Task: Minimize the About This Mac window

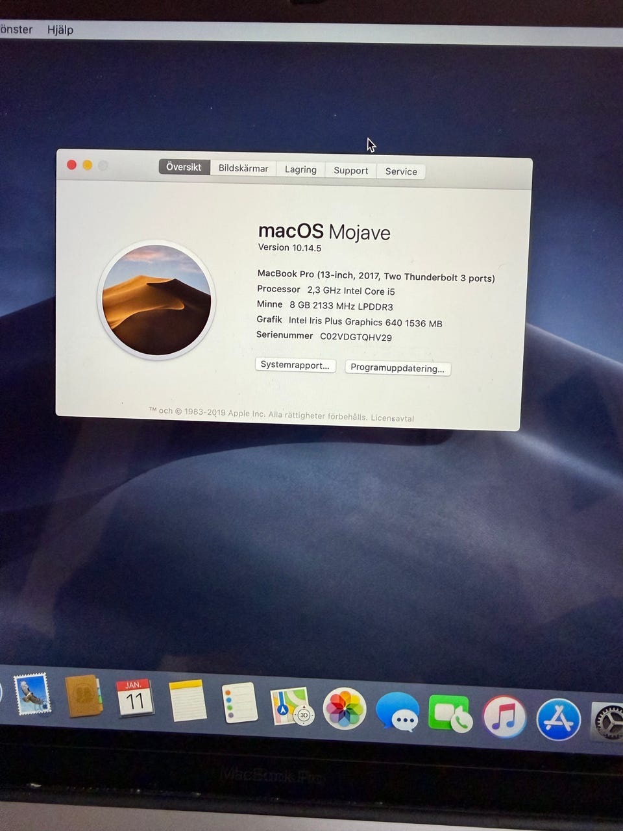Action: (x=88, y=166)
